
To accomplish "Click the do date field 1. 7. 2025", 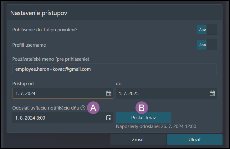I will 166,93.
